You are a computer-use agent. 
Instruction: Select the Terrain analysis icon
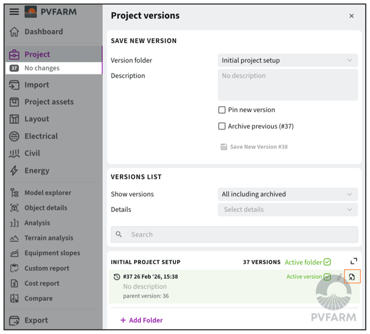tap(14, 238)
